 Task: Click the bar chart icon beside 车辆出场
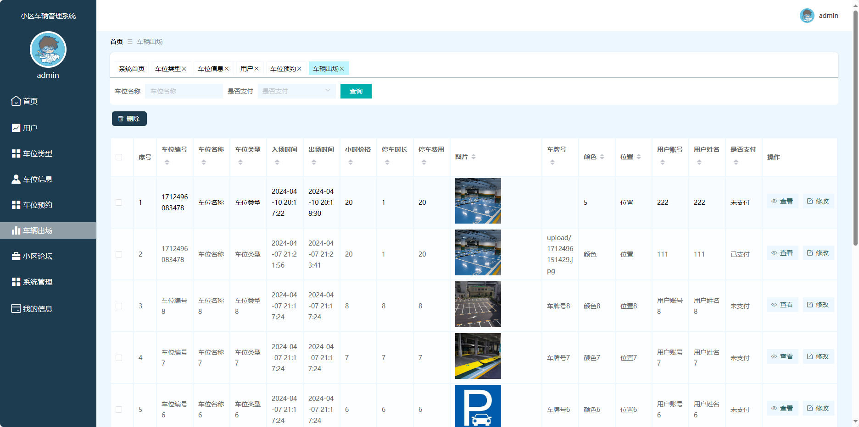click(16, 230)
